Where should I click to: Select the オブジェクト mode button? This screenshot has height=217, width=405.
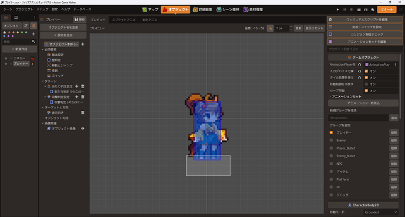coord(176,9)
